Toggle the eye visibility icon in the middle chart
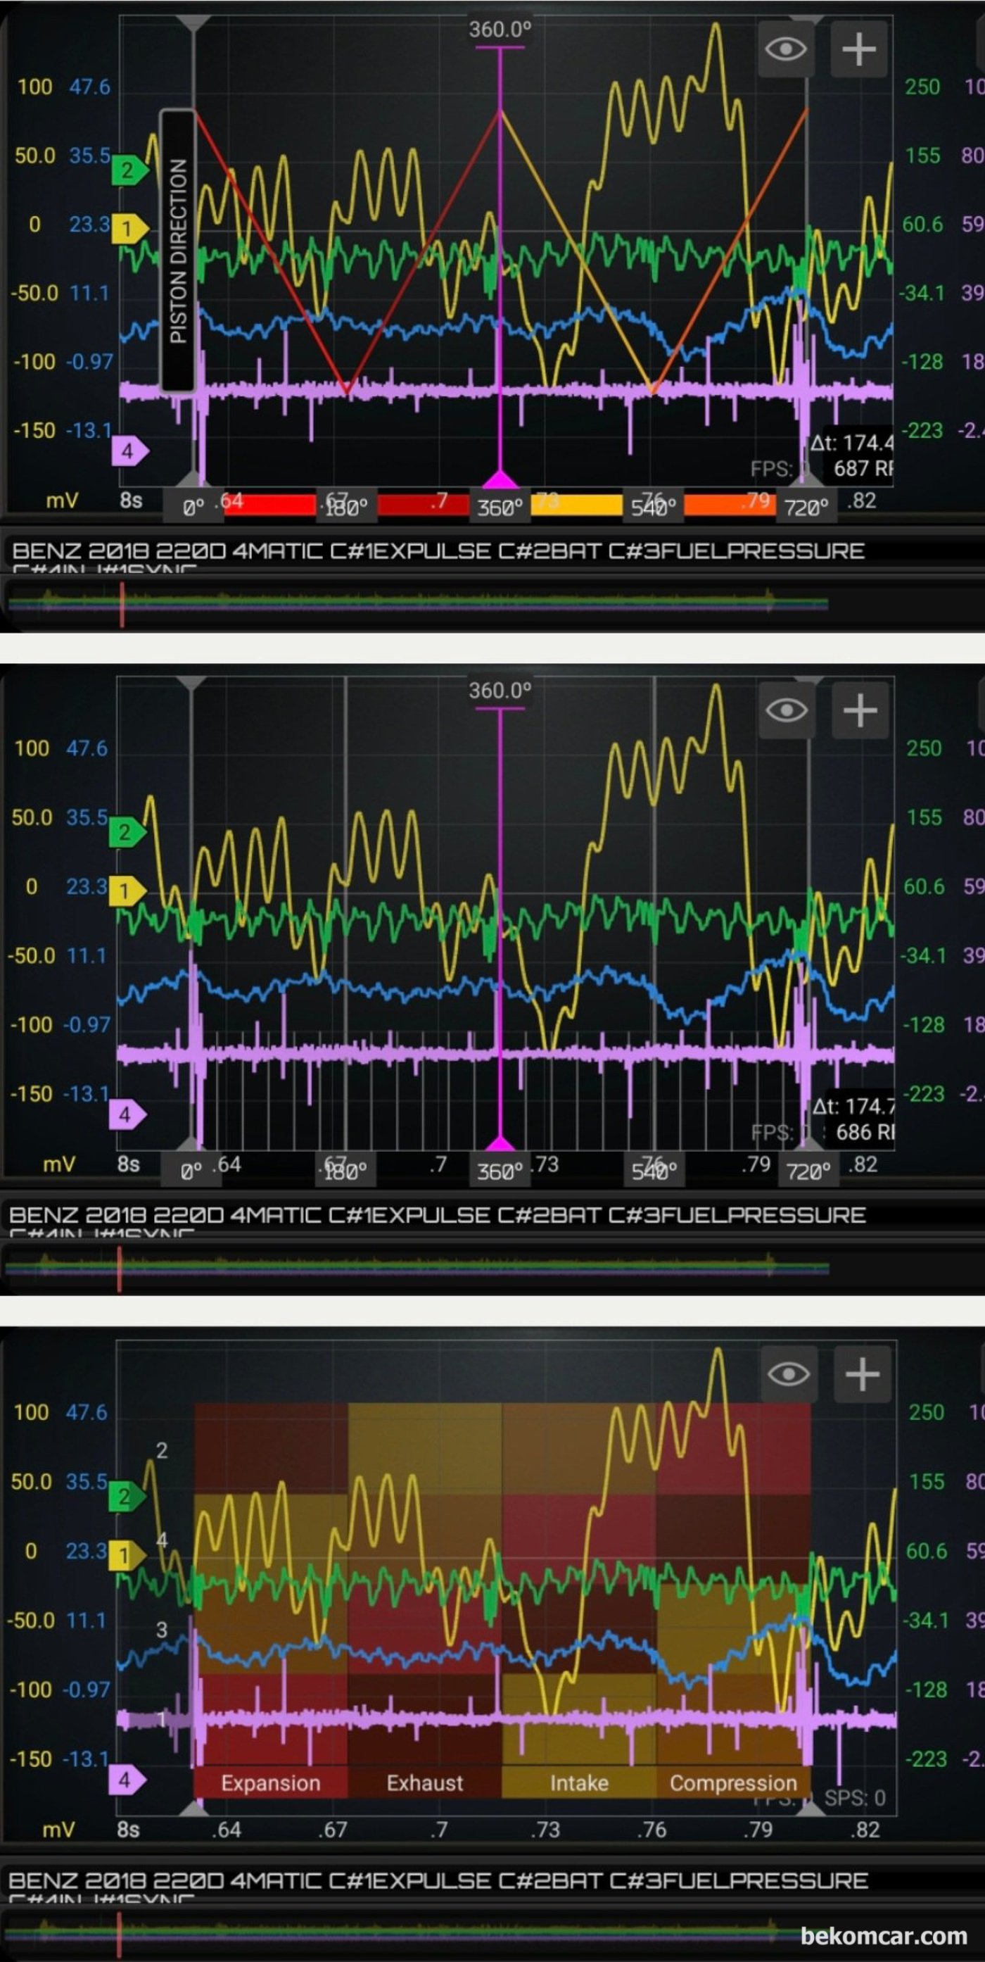The width and height of the screenshot is (985, 1962). click(787, 710)
